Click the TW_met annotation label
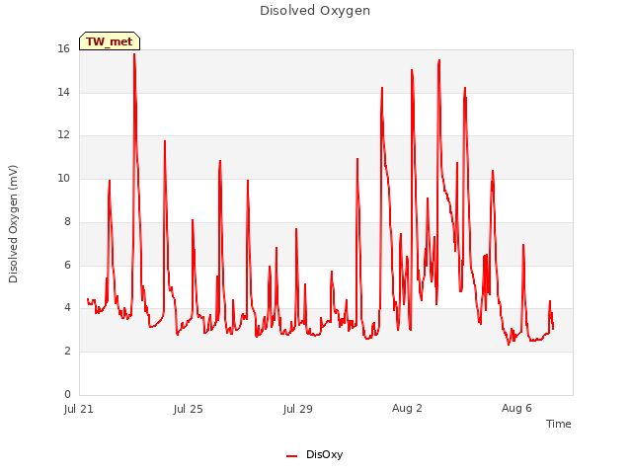 (x=110, y=41)
